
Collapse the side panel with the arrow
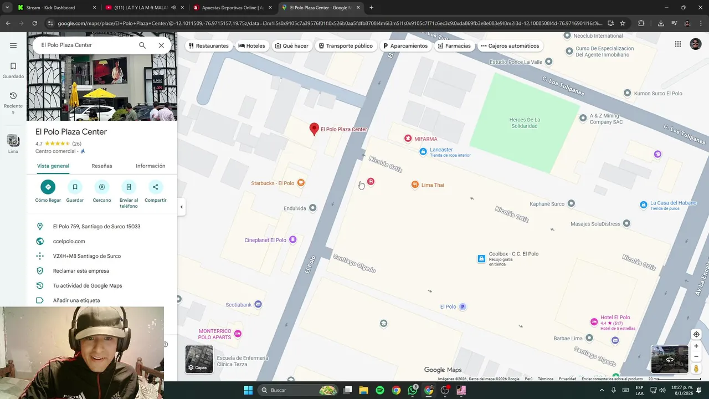click(181, 207)
